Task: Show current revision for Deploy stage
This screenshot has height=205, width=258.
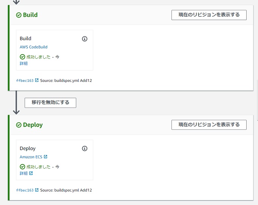Action: click(209, 125)
